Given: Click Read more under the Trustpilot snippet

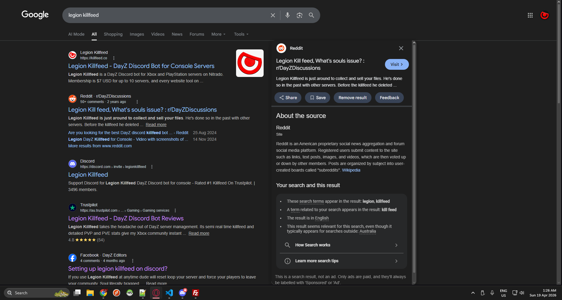Looking at the screenshot, I should point(199,233).
